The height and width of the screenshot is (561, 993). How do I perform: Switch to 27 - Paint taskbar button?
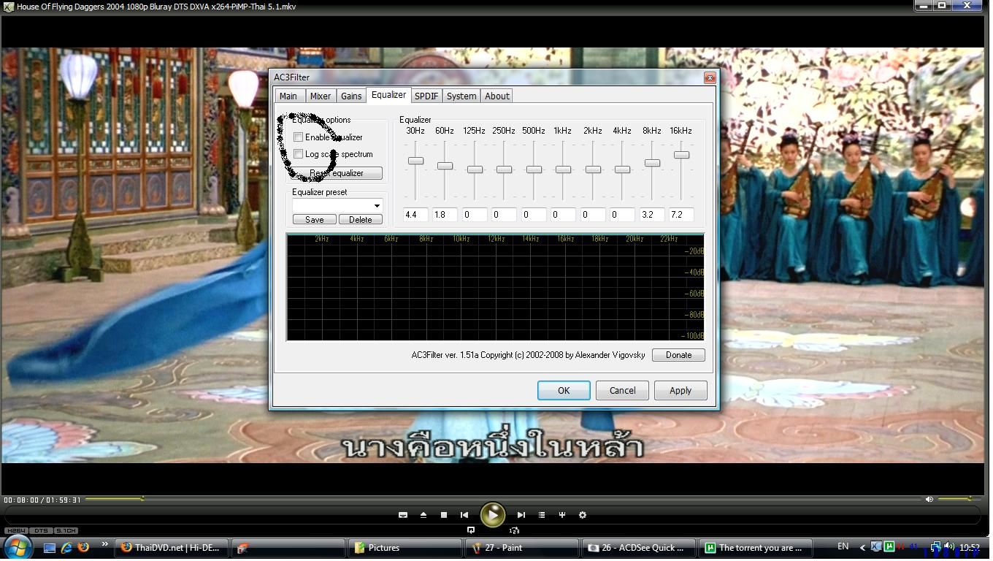[x=521, y=548]
